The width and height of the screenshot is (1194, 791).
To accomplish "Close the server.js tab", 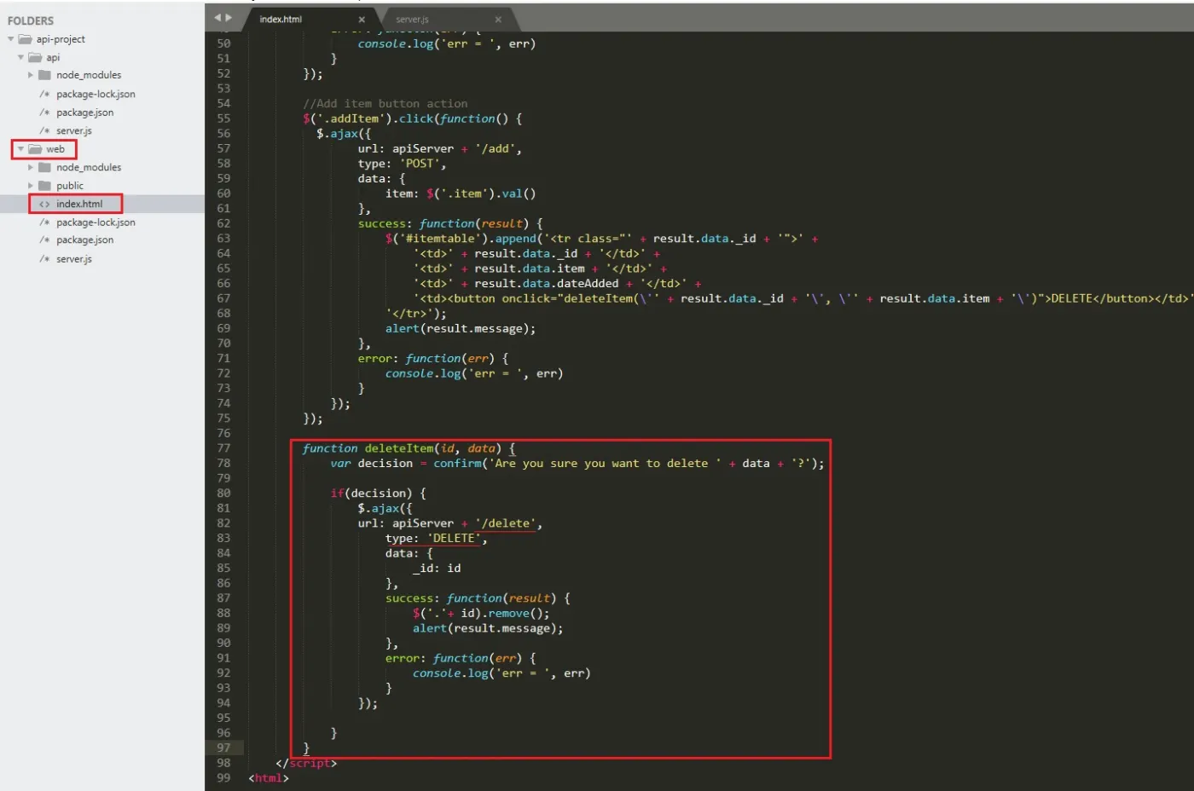I will pos(498,20).
